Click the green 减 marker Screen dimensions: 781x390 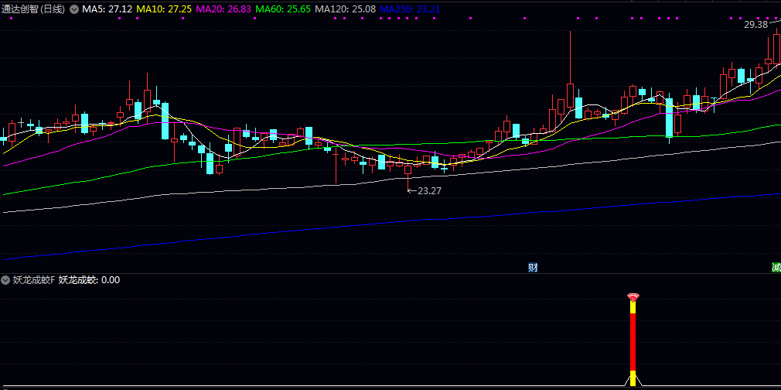[776, 267]
